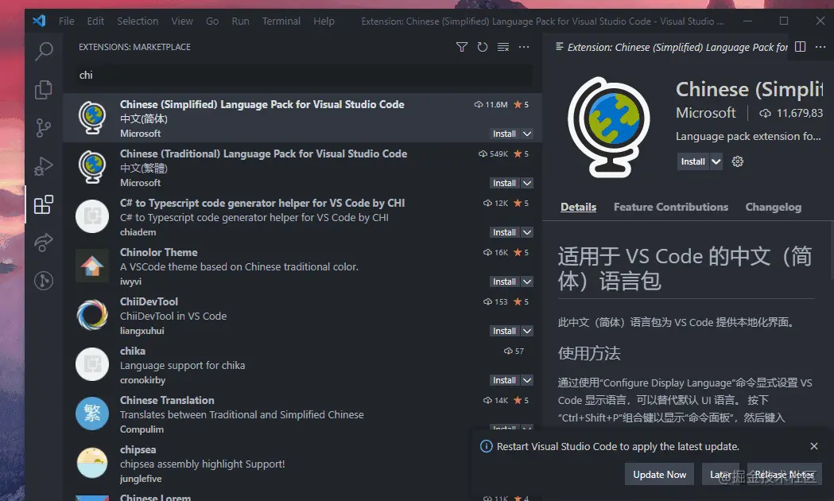
Task: Switch to the Changelog tab
Action: tap(774, 207)
